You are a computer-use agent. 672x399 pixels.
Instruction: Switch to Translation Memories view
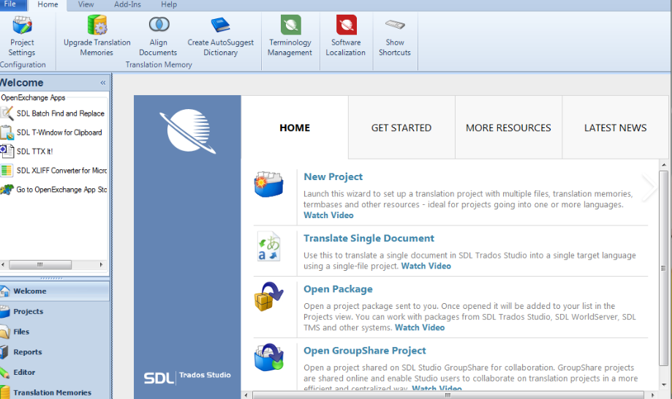point(52,392)
